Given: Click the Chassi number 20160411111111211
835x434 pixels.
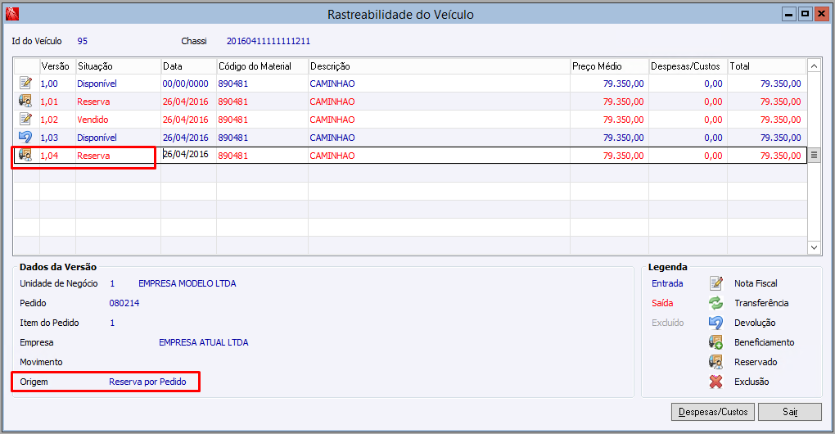Looking at the screenshot, I should coord(269,41).
